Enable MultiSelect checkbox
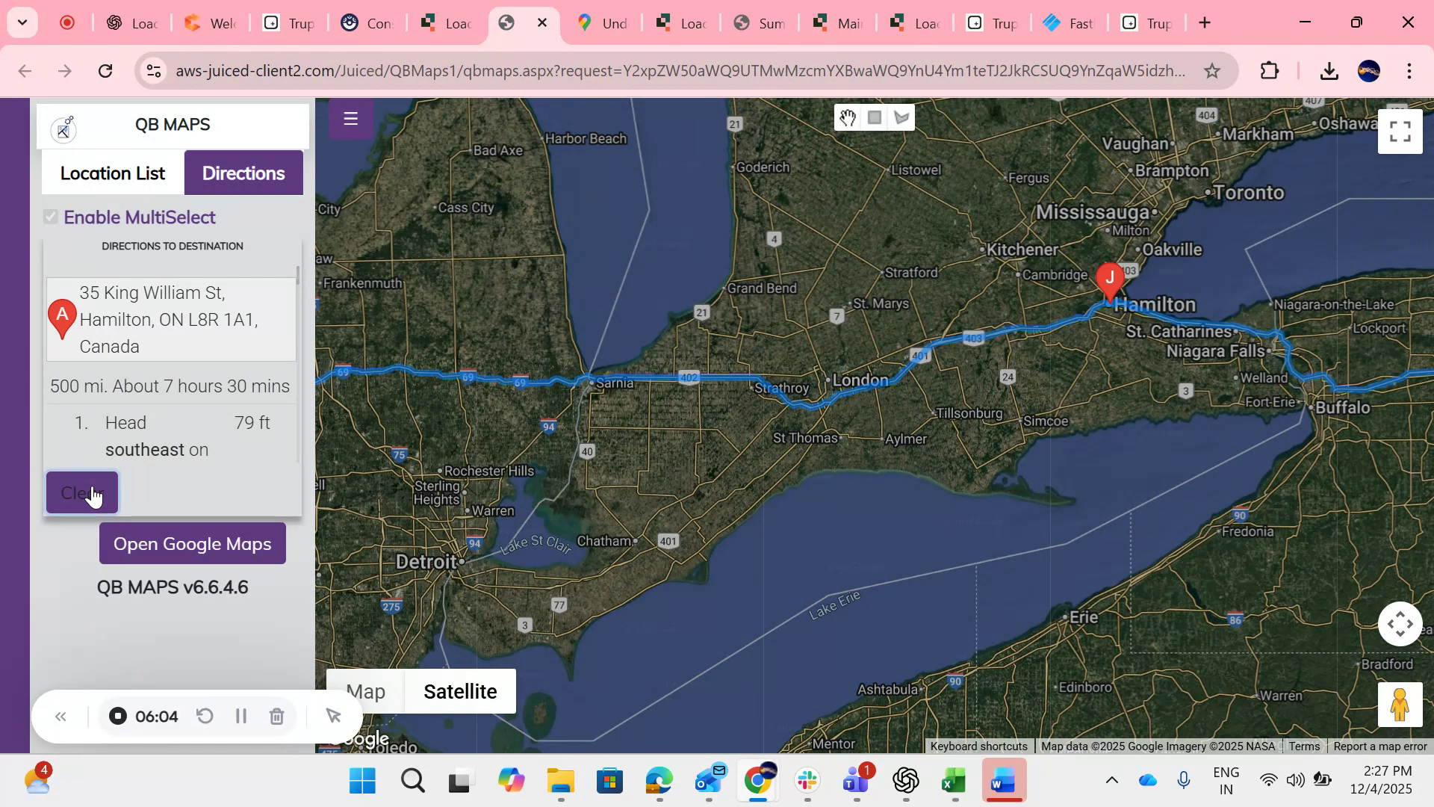The image size is (1434, 807). [50, 217]
